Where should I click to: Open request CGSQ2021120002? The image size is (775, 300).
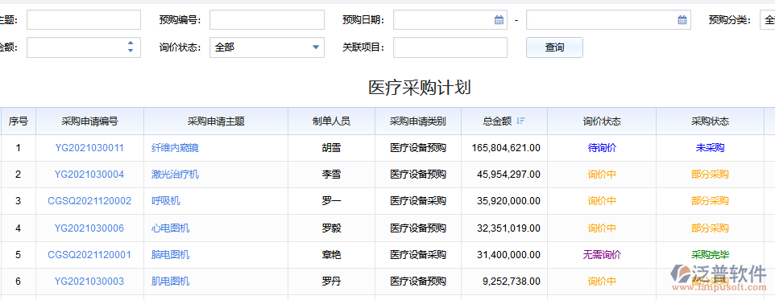[89, 201]
